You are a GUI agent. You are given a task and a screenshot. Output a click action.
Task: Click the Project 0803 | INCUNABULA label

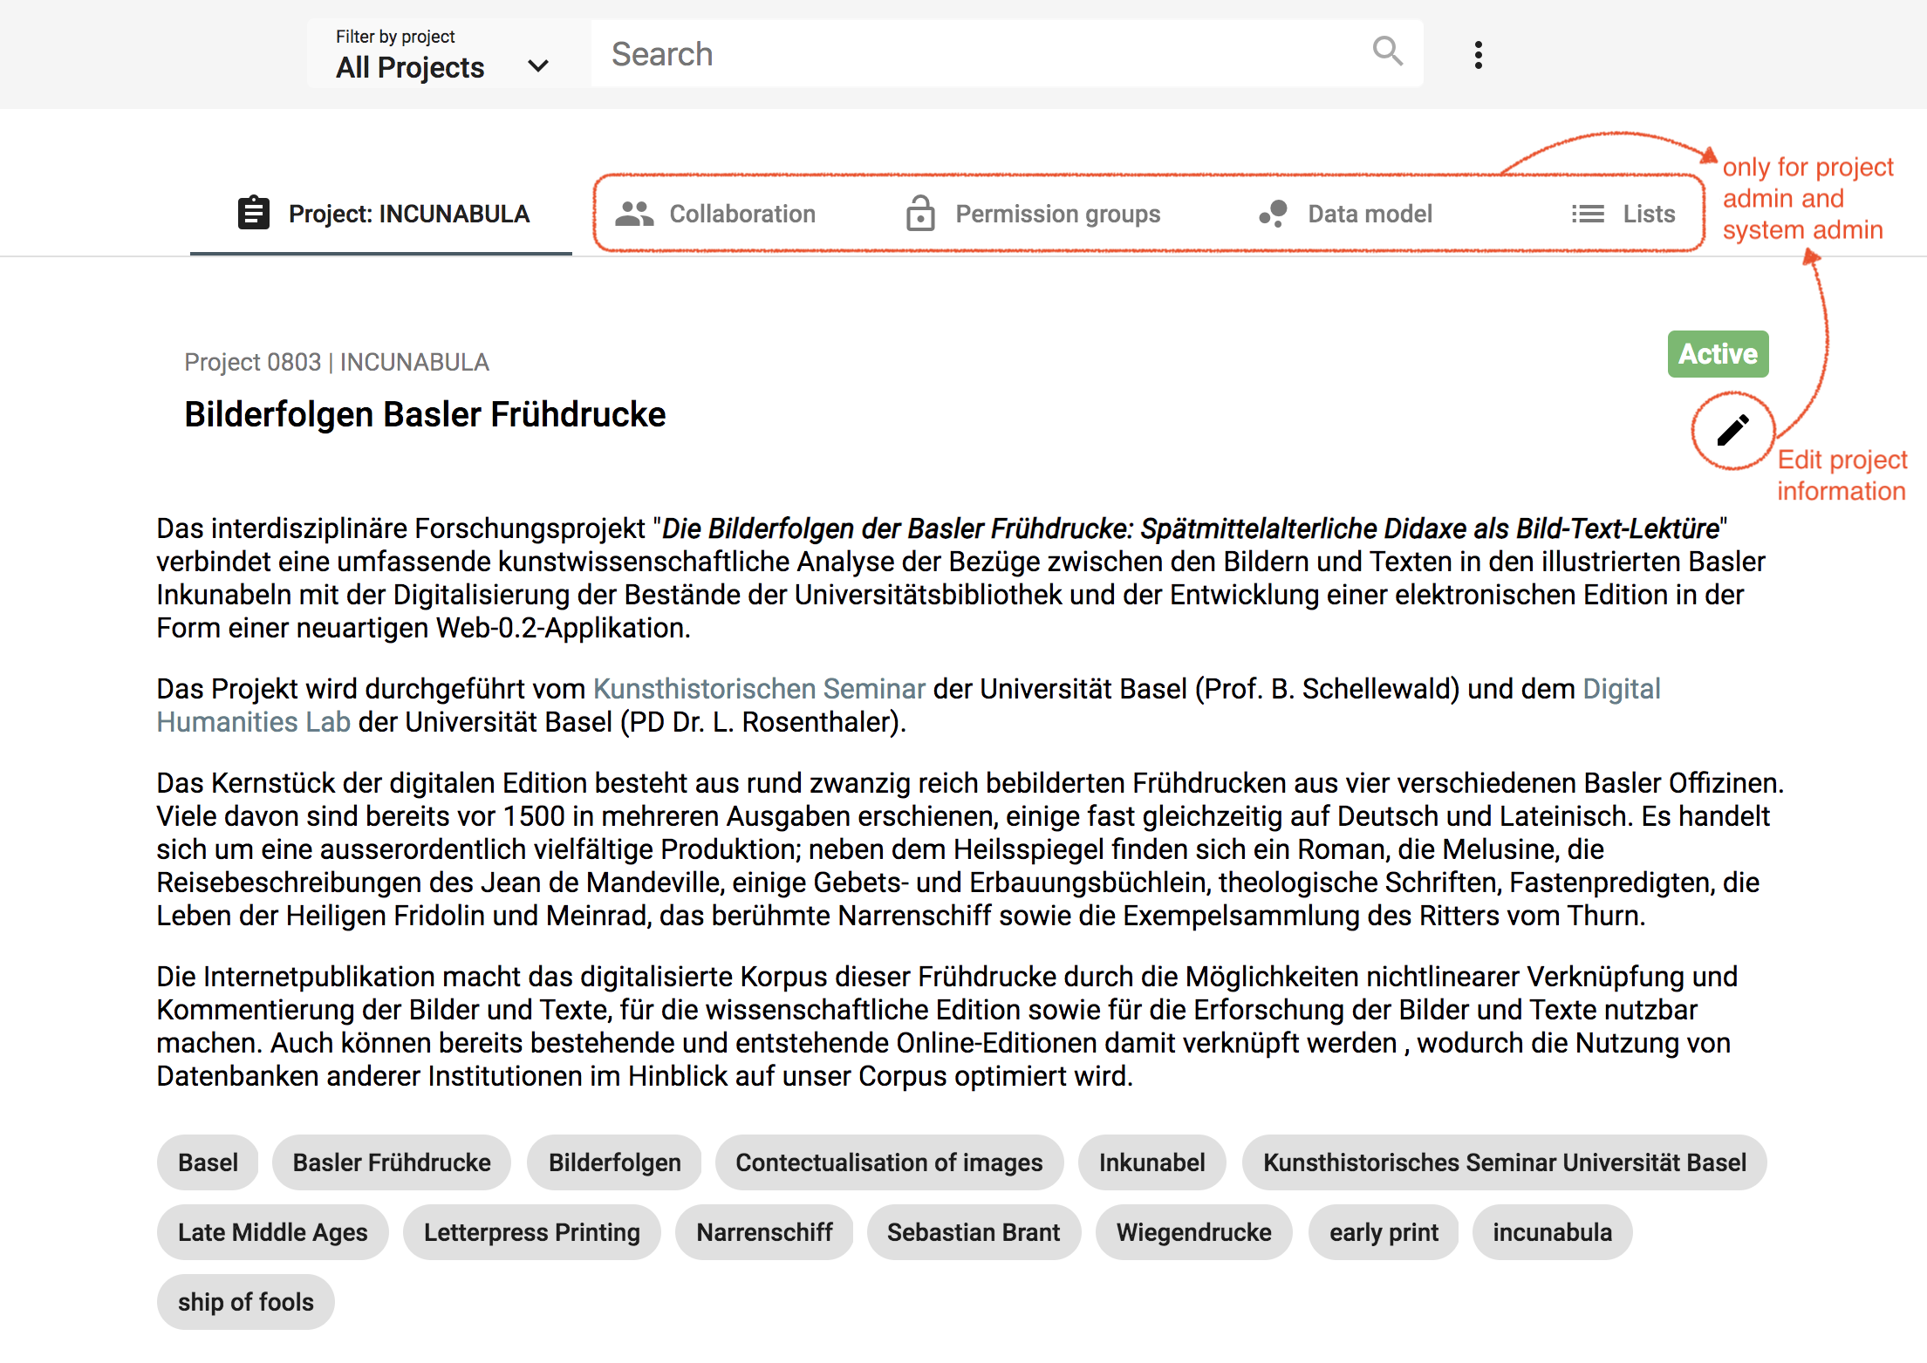click(x=337, y=362)
